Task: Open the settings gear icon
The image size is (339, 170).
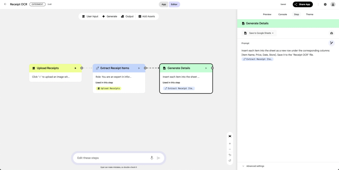Action: (325, 4)
